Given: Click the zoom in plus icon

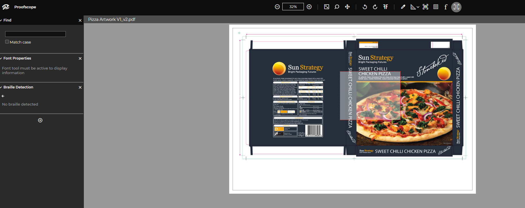Looking at the screenshot, I should (x=309, y=7).
